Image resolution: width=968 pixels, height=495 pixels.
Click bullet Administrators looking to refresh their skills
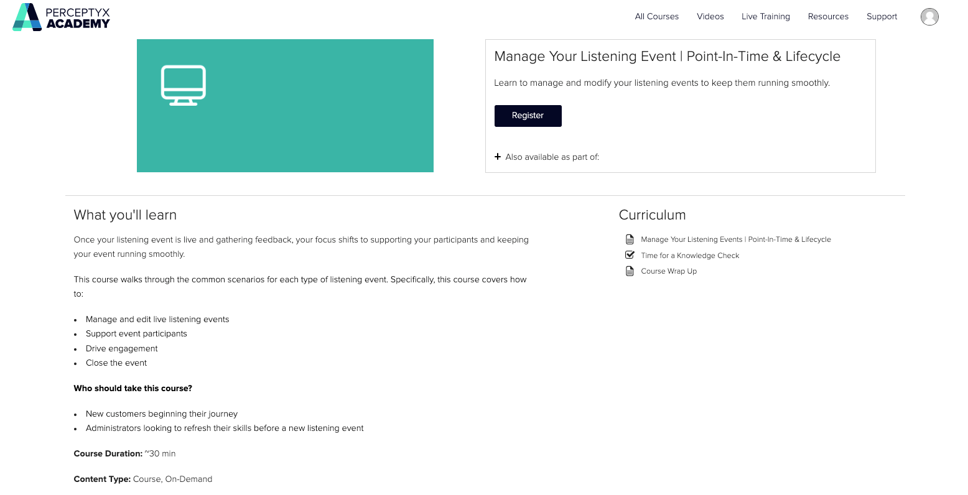[x=225, y=428]
